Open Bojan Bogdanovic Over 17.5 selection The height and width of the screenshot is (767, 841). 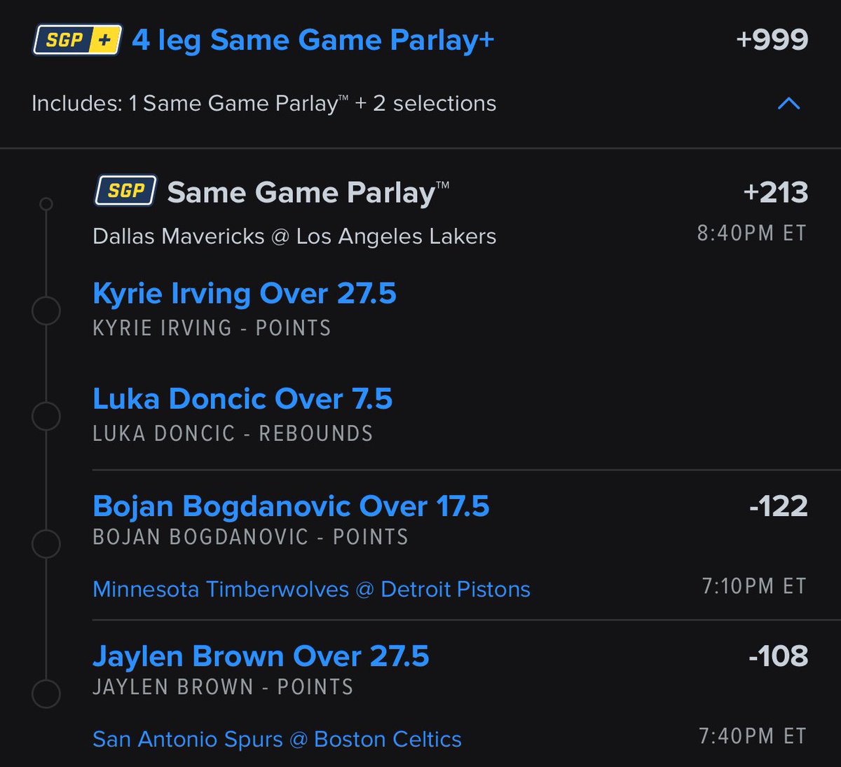[291, 506]
